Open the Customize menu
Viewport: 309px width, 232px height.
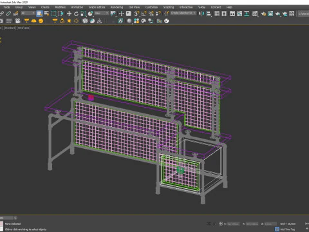(151, 7)
